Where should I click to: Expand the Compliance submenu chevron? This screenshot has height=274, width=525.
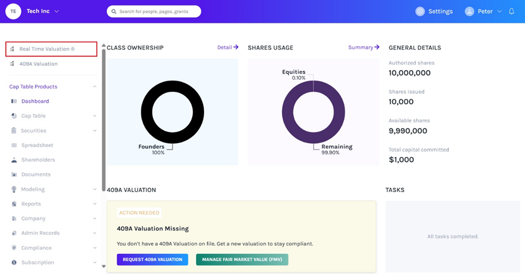94,248
